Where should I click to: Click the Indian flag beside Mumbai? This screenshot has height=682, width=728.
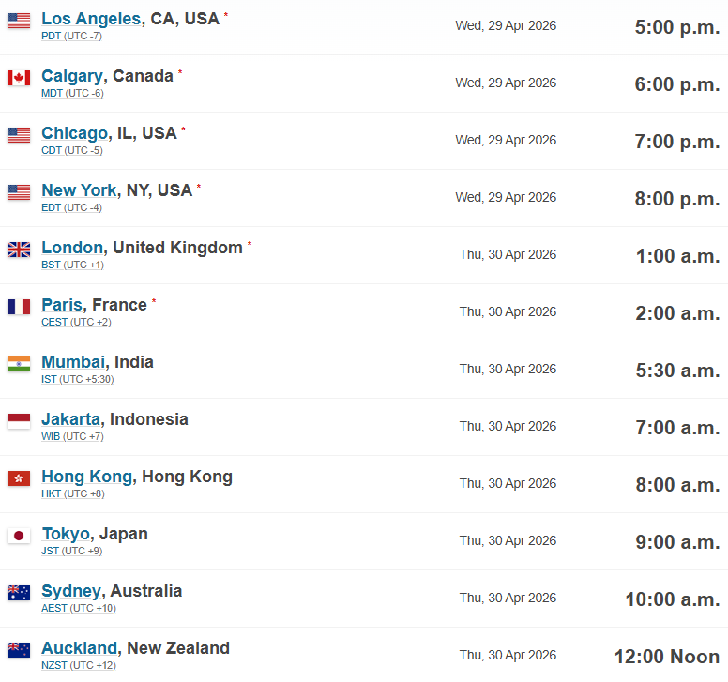pyautogui.click(x=19, y=364)
